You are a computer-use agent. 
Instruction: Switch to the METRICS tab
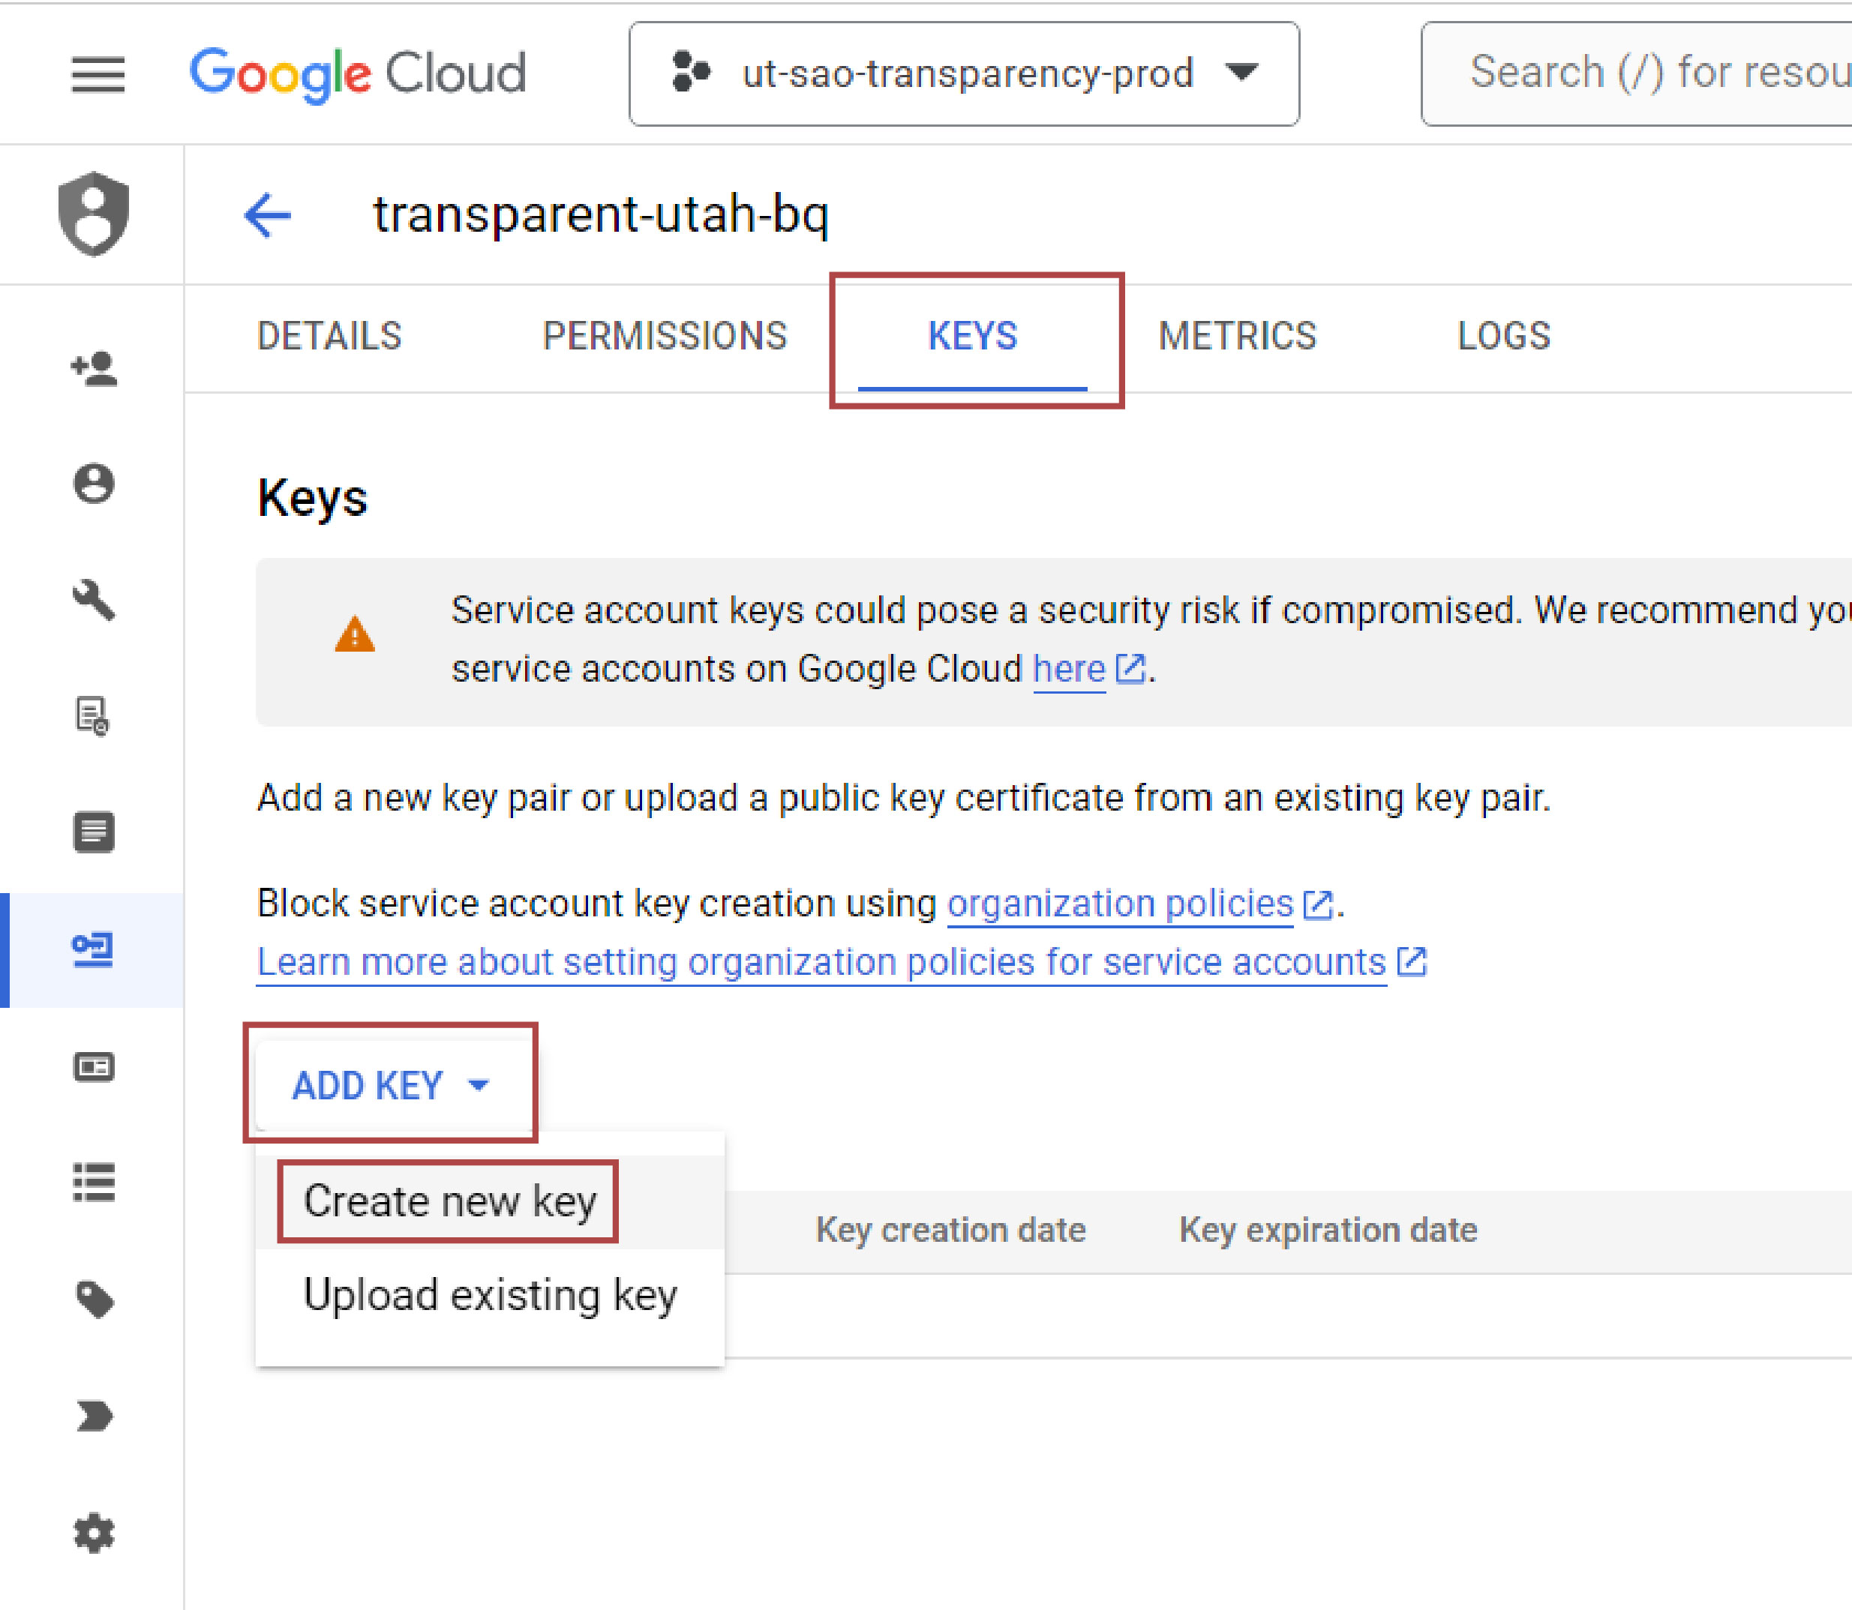(x=1236, y=336)
